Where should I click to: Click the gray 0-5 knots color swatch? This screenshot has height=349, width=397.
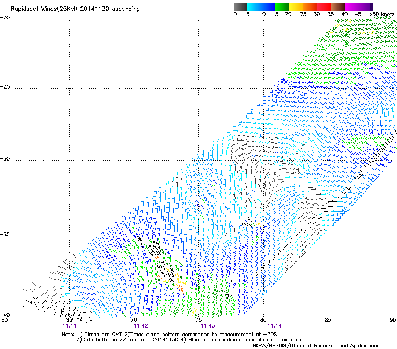[x=240, y=6]
